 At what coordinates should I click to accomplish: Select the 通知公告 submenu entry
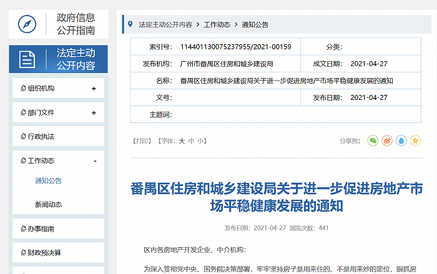(x=48, y=181)
